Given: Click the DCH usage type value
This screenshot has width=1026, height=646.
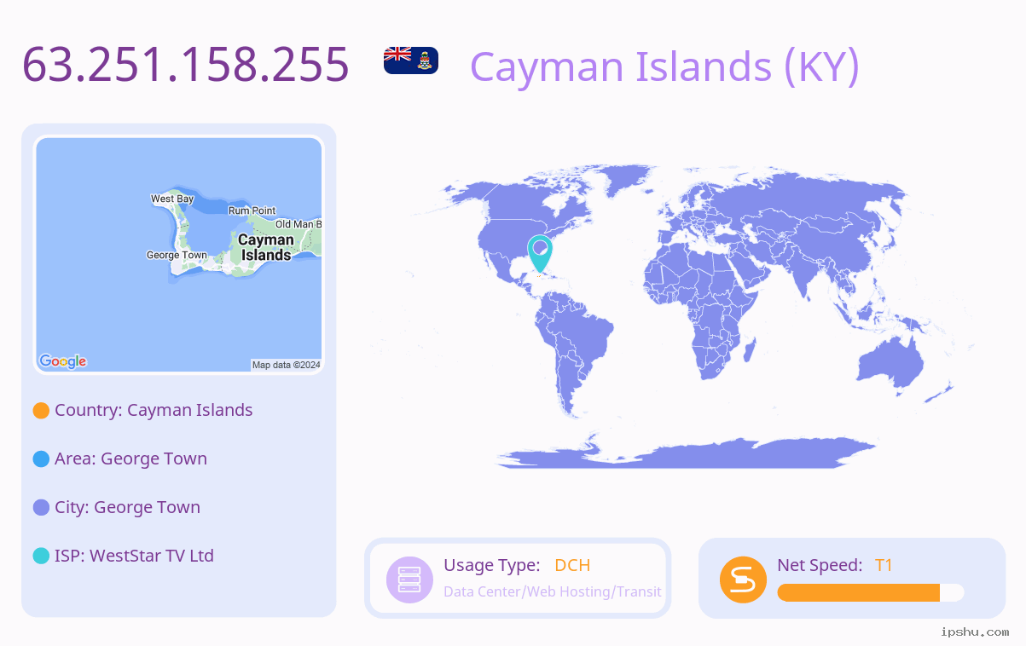Looking at the screenshot, I should [572, 565].
